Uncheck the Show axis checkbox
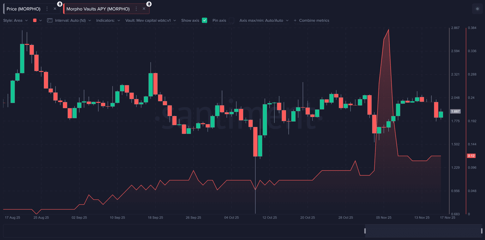The width and height of the screenshot is (485, 240). click(204, 20)
